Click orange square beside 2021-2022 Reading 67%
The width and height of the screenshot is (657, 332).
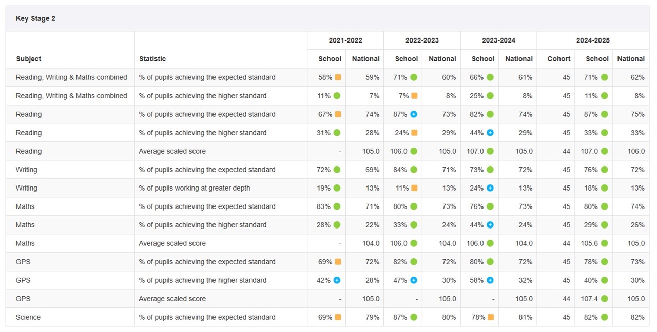coord(338,114)
